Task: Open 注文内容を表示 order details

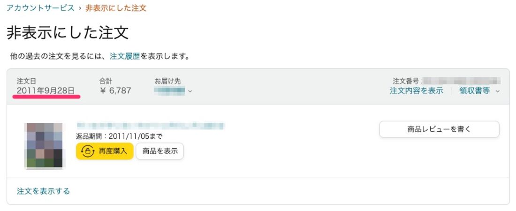Action: pos(416,91)
